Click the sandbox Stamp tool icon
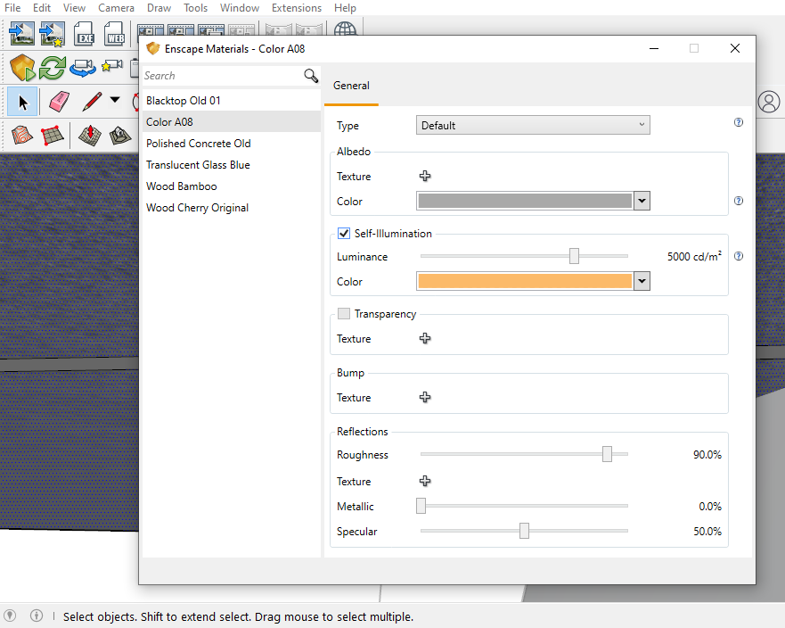Screen dimensions: 785x628 click(120, 136)
